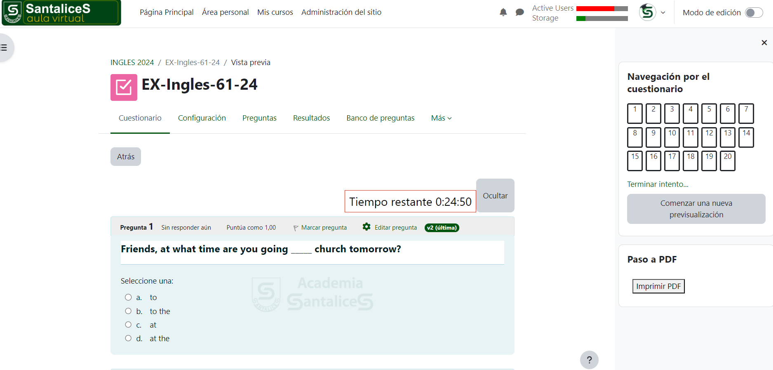Screen dimensions: 773x370
Task: Open the course index sidebar drawer
Action: click(x=5, y=48)
